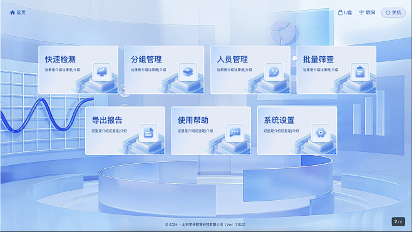Click the U盘 label

348,13
